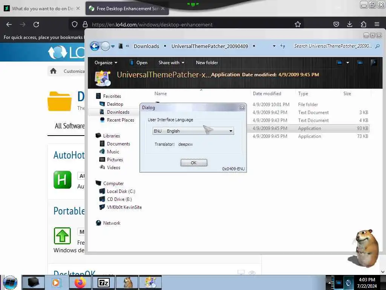The image size is (386, 290).
Task: Open Firefox hamburger menu
Action: [x=377, y=24]
